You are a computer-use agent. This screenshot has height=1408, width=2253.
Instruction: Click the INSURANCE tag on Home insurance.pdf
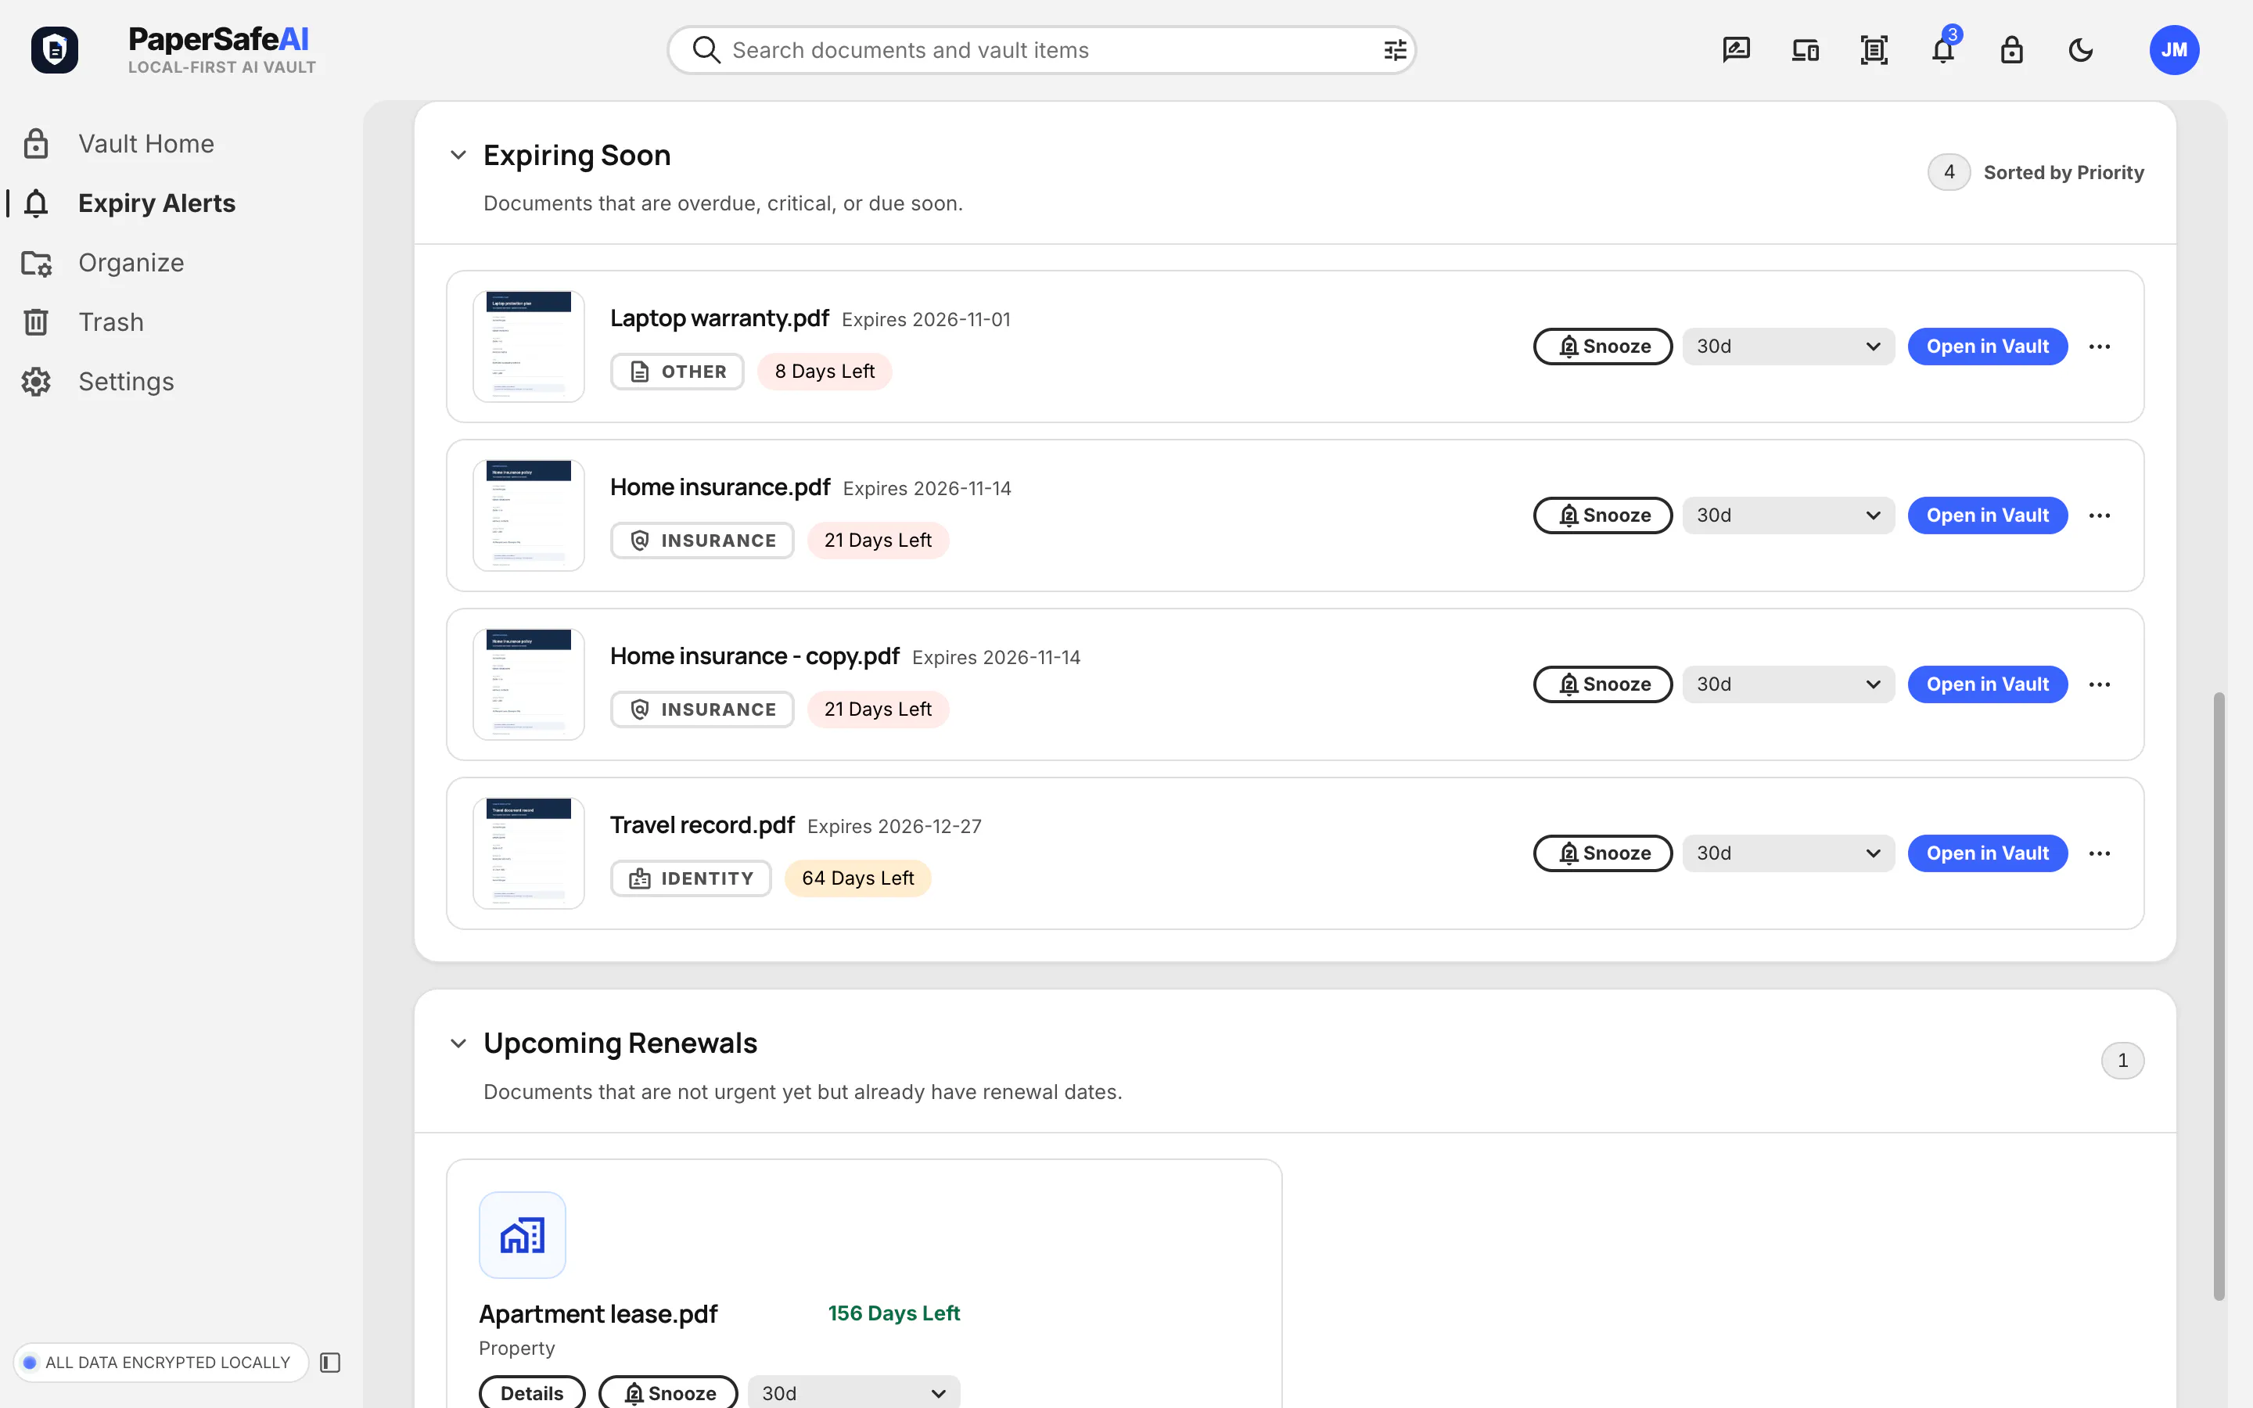702,540
